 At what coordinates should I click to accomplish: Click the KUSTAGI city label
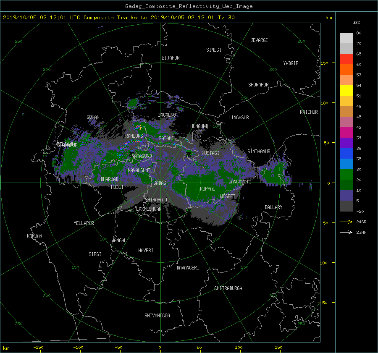210,153
